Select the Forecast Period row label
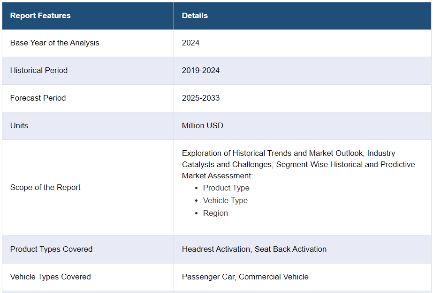The image size is (433, 293). 38,98
